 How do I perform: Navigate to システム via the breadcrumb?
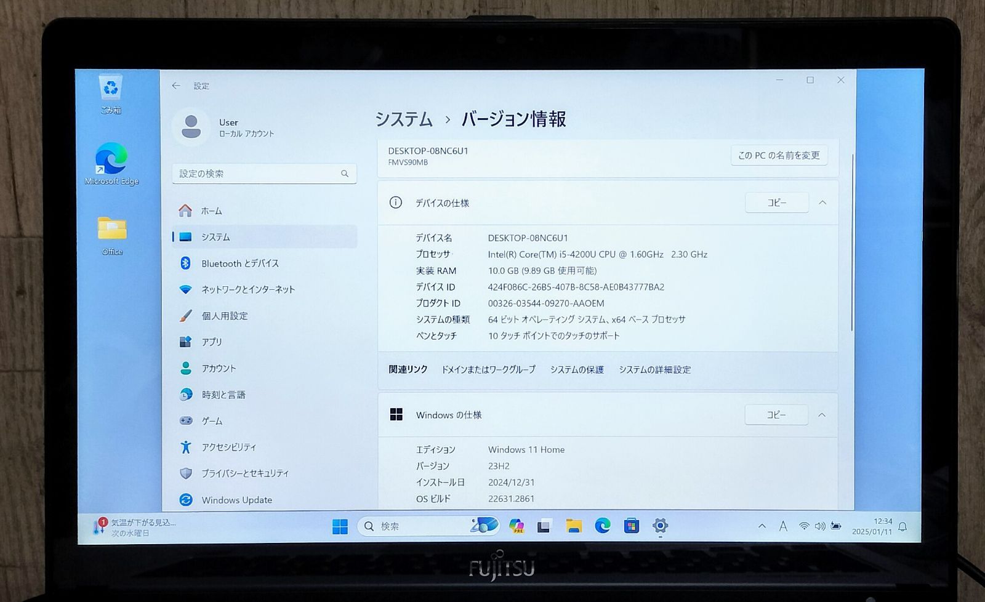404,119
